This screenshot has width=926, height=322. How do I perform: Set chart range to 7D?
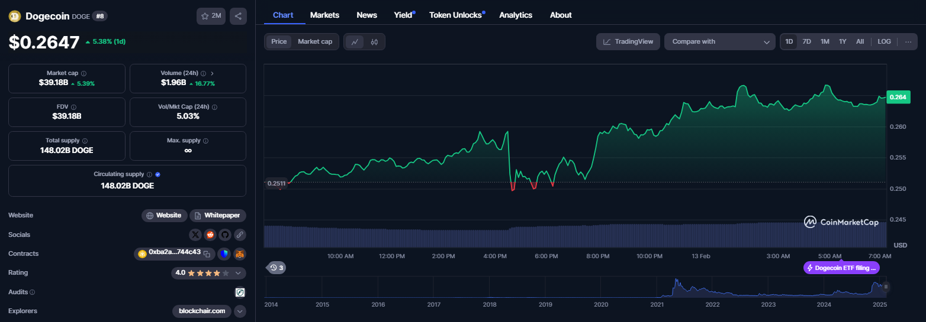(806, 41)
